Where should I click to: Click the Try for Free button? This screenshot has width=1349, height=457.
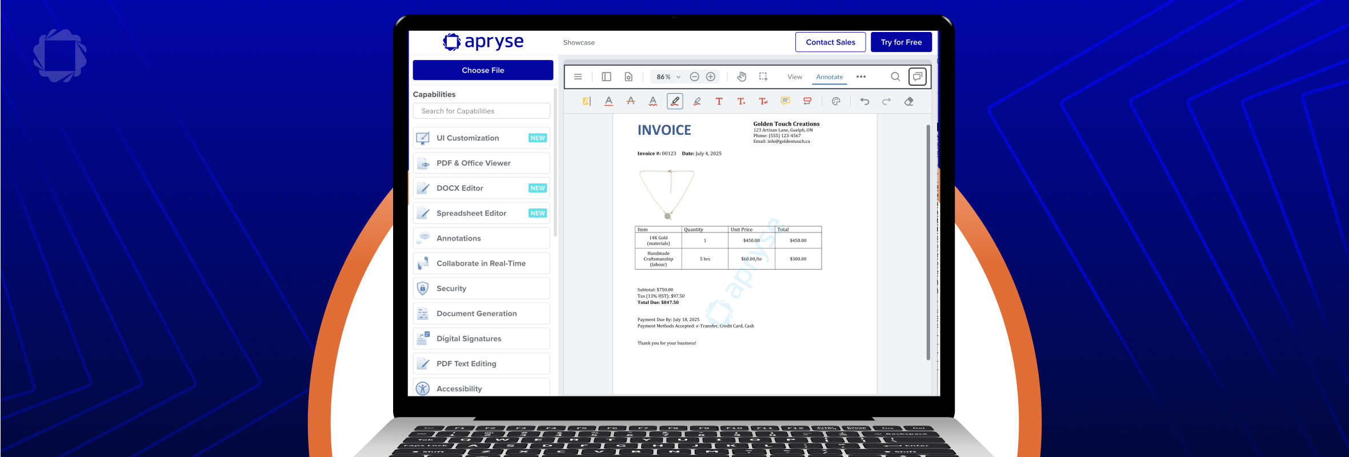click(901, 42)
